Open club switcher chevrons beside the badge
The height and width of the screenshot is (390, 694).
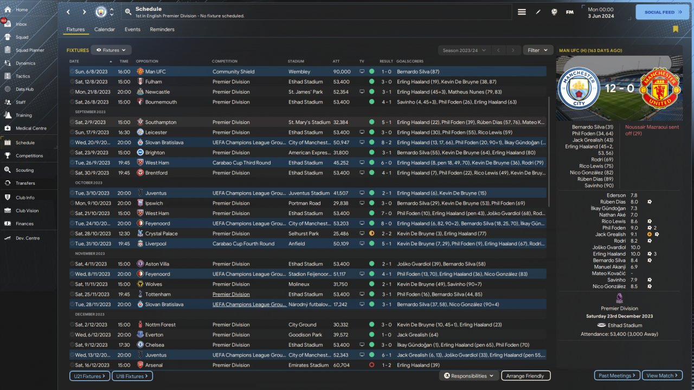(112, 12)
